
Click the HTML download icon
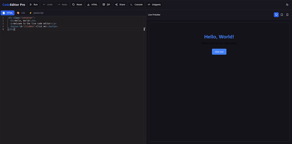coord(88,5)
